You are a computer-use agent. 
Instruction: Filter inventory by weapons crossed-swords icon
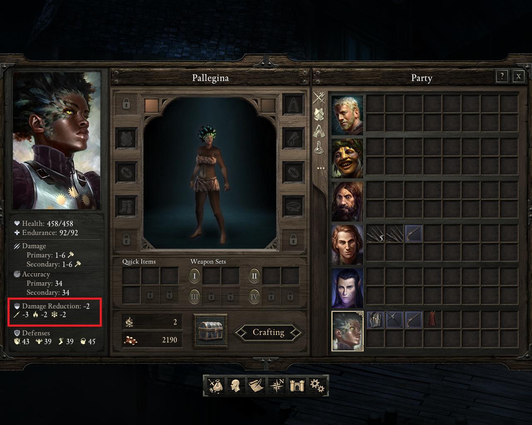[319, 98]
